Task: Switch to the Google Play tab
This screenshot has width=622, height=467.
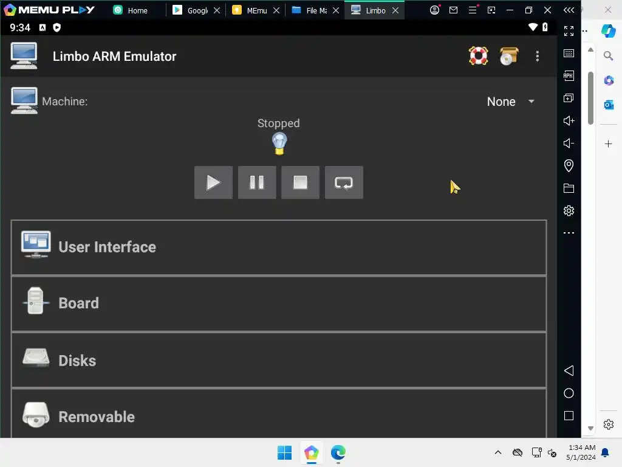Action: pos(190,10)
